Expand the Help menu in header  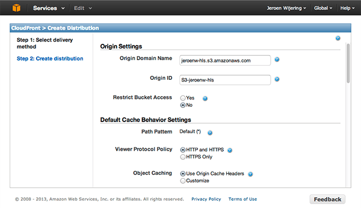tap(347, 8)
